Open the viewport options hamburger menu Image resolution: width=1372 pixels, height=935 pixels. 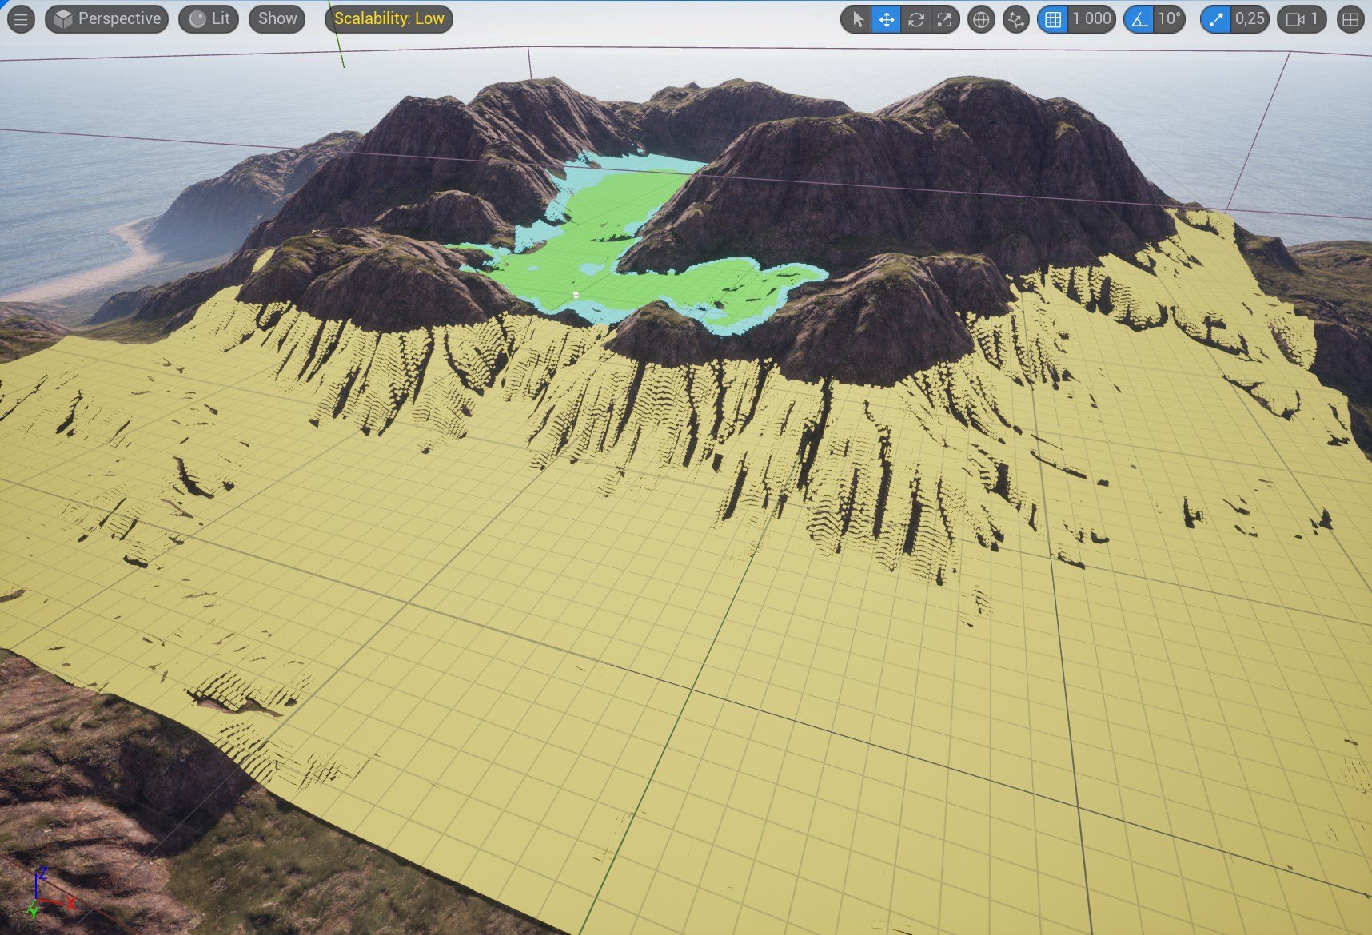pos(20,19)
